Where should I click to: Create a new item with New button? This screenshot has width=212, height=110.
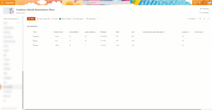click(x=31, y=19)
